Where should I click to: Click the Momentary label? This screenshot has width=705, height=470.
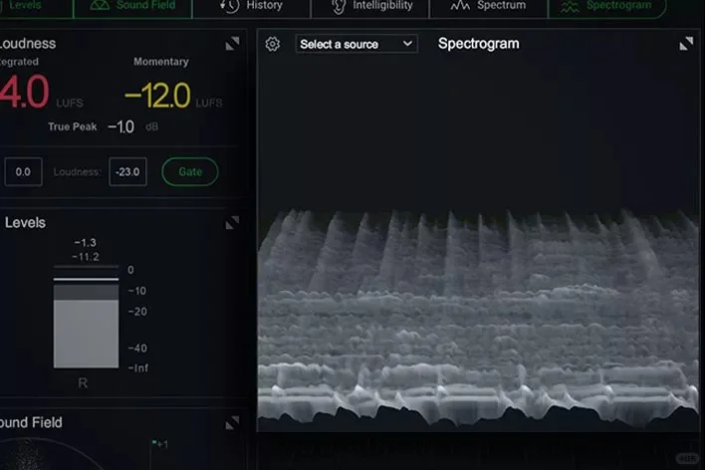tap(161, 62)
